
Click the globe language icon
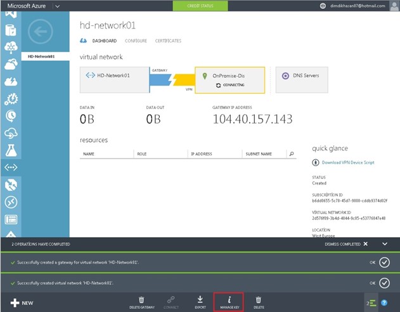323,6
